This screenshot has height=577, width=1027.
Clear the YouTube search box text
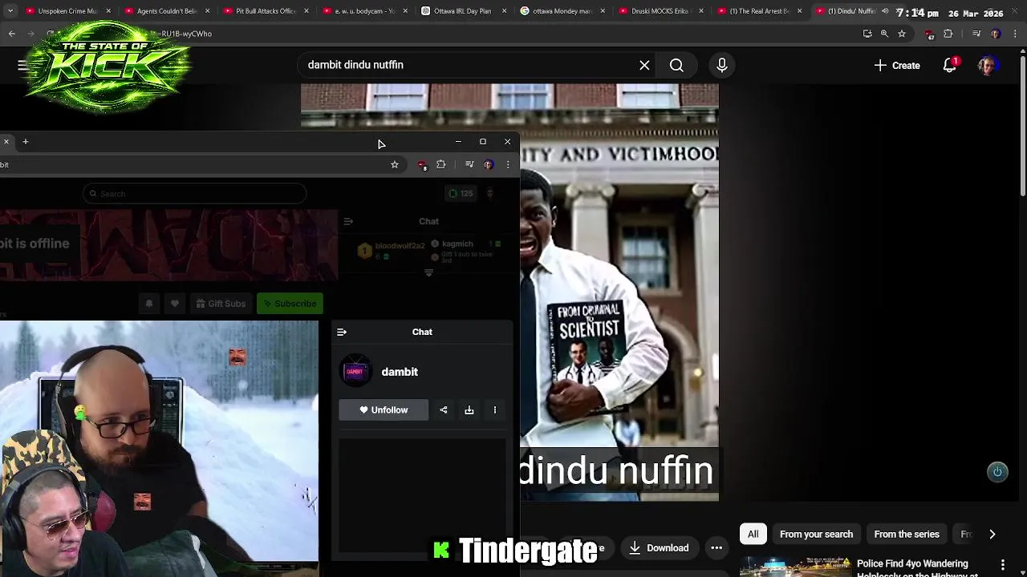click(x=644, y=65)
